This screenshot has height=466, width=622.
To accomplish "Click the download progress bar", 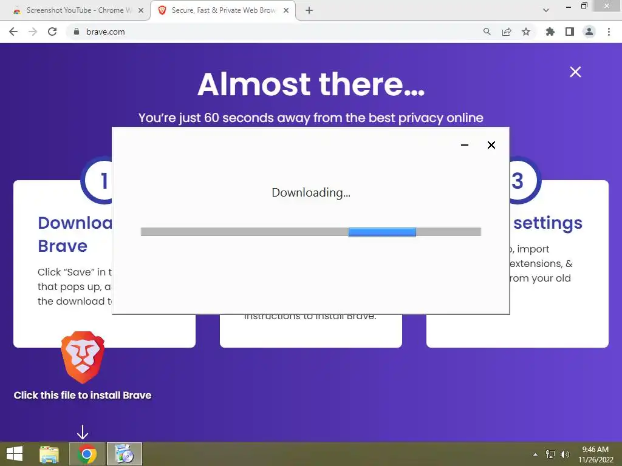I will [x=311, y=232].
